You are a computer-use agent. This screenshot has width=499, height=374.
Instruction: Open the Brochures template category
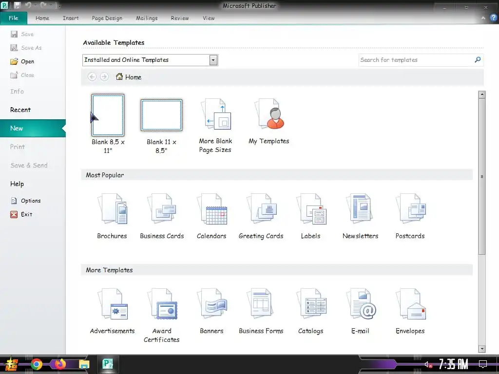[112, 216]
